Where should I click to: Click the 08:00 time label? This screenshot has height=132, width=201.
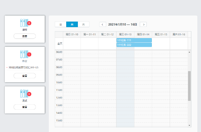point(59,67)
